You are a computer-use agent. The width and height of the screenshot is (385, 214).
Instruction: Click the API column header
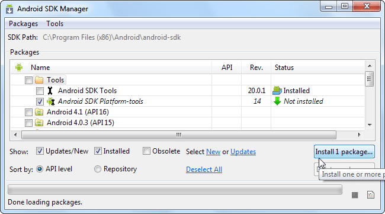(x=227, y=68)
